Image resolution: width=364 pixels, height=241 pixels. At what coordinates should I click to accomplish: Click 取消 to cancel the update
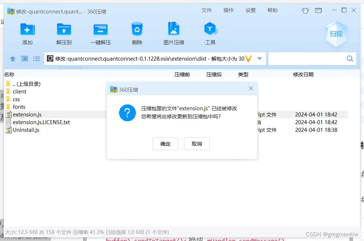(x=196, y=144)
